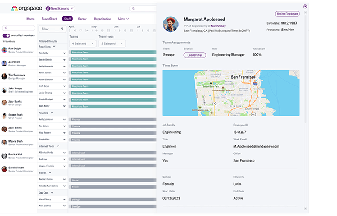This screenshot has width=337, height=216.
Task: Click the orgspace logo
Action: [x=26, y=8]
